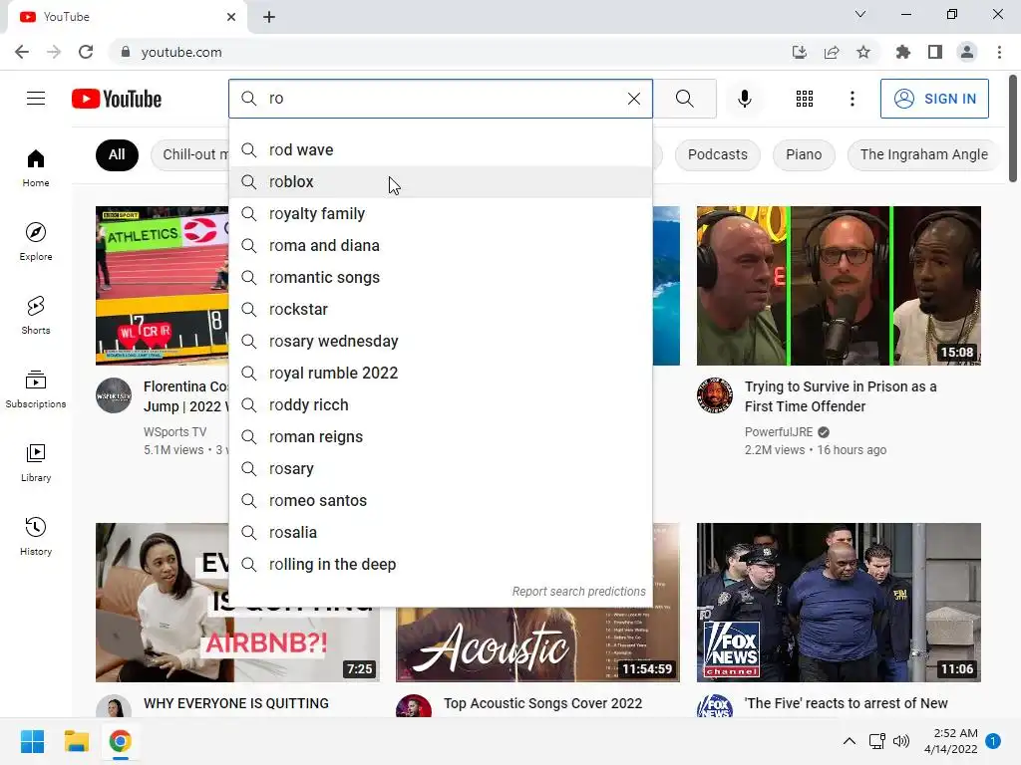Select the Podcasts filter chip
1021x765 pixels.
[x=718, y=154]
